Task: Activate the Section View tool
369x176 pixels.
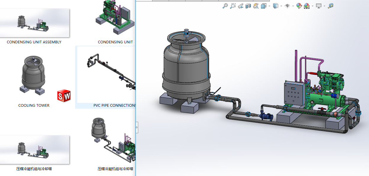Action: tap(248, 6)
